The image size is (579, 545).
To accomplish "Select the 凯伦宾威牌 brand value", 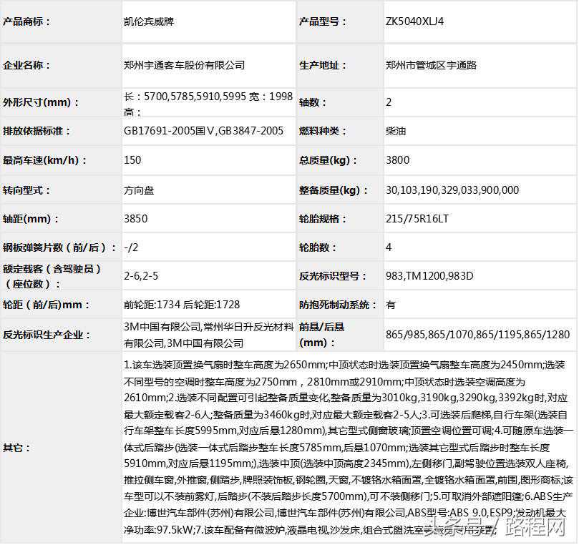I will (149, 21).
